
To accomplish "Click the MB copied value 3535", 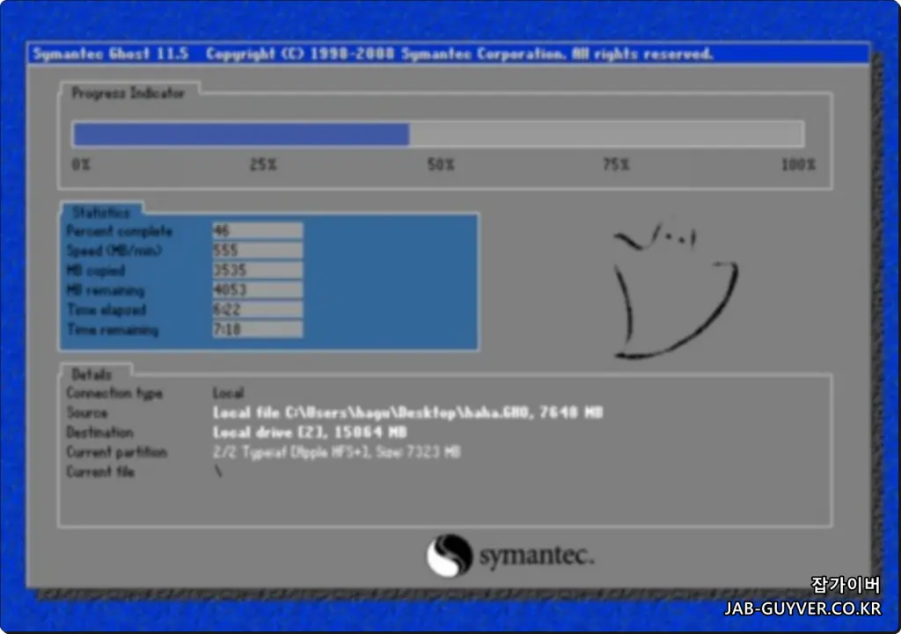I will [258, 270].
